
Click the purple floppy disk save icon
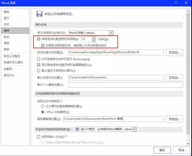point(39,14)
